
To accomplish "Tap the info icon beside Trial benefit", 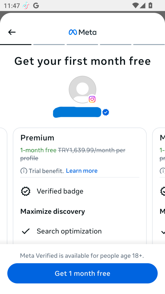I will (24, 171).
